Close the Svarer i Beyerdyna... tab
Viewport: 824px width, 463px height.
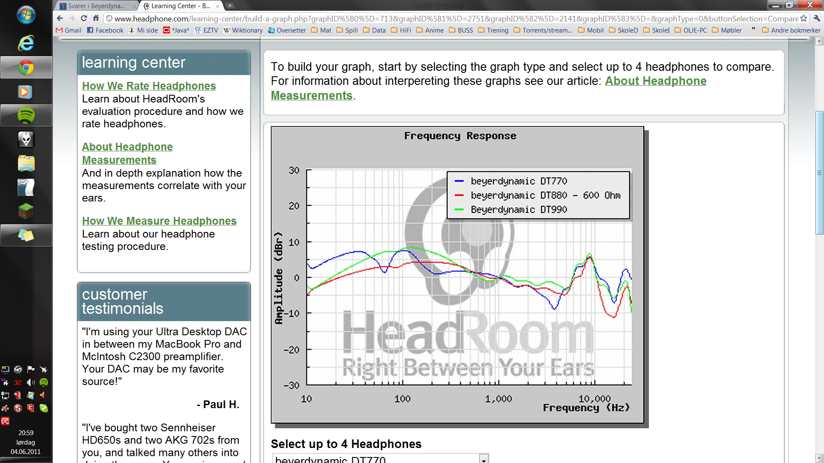134,6
